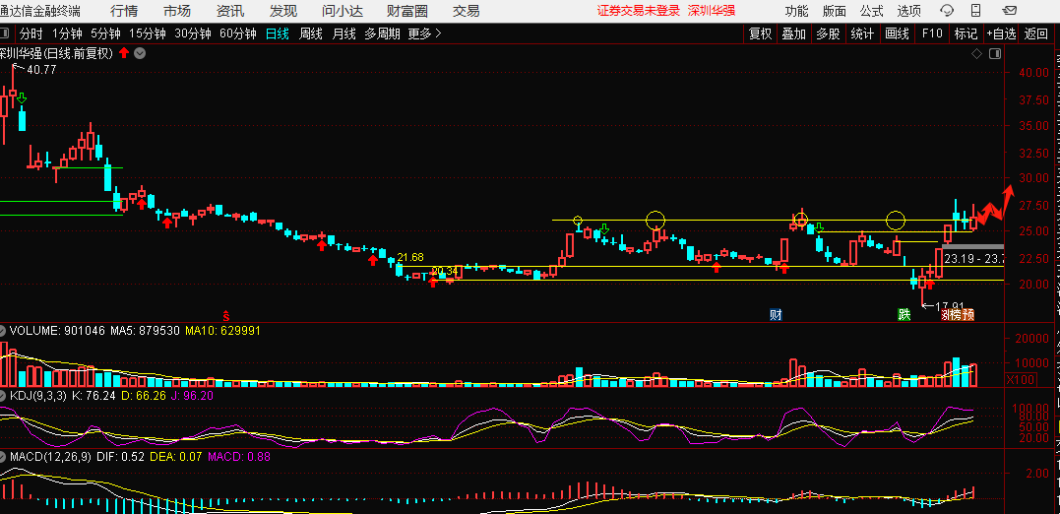
Task: Click the KDJ indicator circle icon
Action: point(4,396)
